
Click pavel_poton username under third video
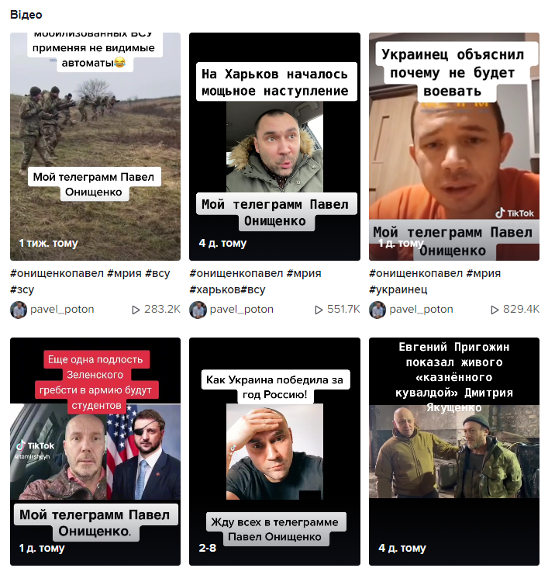click(x=421, y=310)
